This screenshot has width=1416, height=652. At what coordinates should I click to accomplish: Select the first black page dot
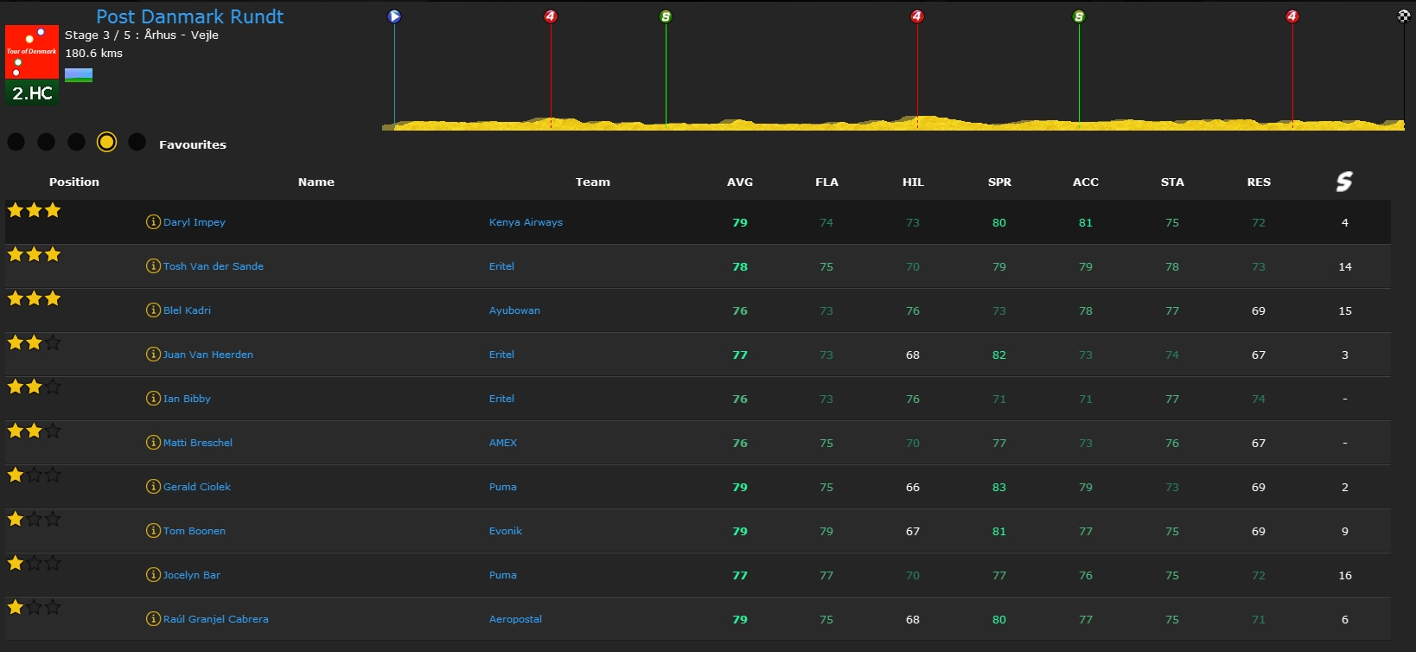click(16, 142)
